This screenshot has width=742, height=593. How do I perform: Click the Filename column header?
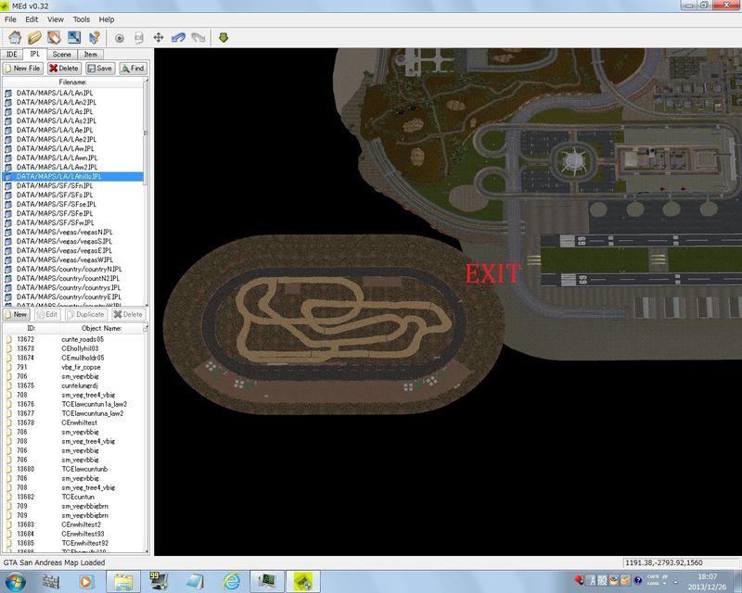(x=73, y=82)
